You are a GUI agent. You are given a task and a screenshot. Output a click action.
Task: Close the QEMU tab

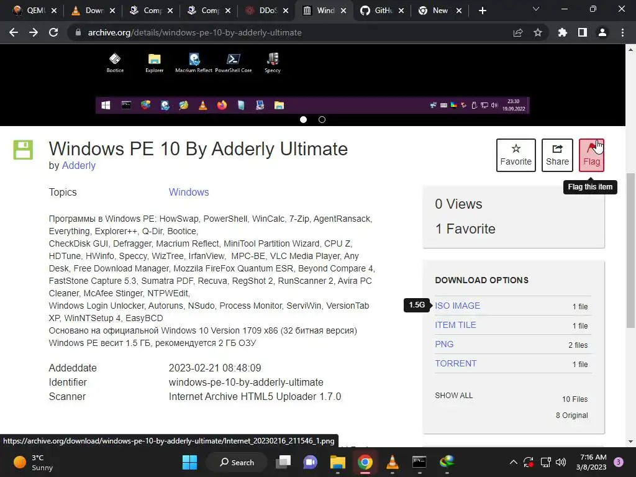(x=54, y=11)
